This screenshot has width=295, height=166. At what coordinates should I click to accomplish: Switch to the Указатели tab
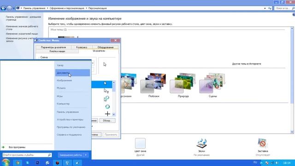(x=99, y=51)
